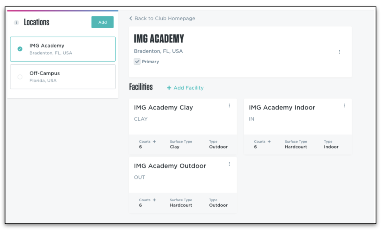Select the IMG Academy location radio button
The image size is (383, 233).
tap(20, 49)
